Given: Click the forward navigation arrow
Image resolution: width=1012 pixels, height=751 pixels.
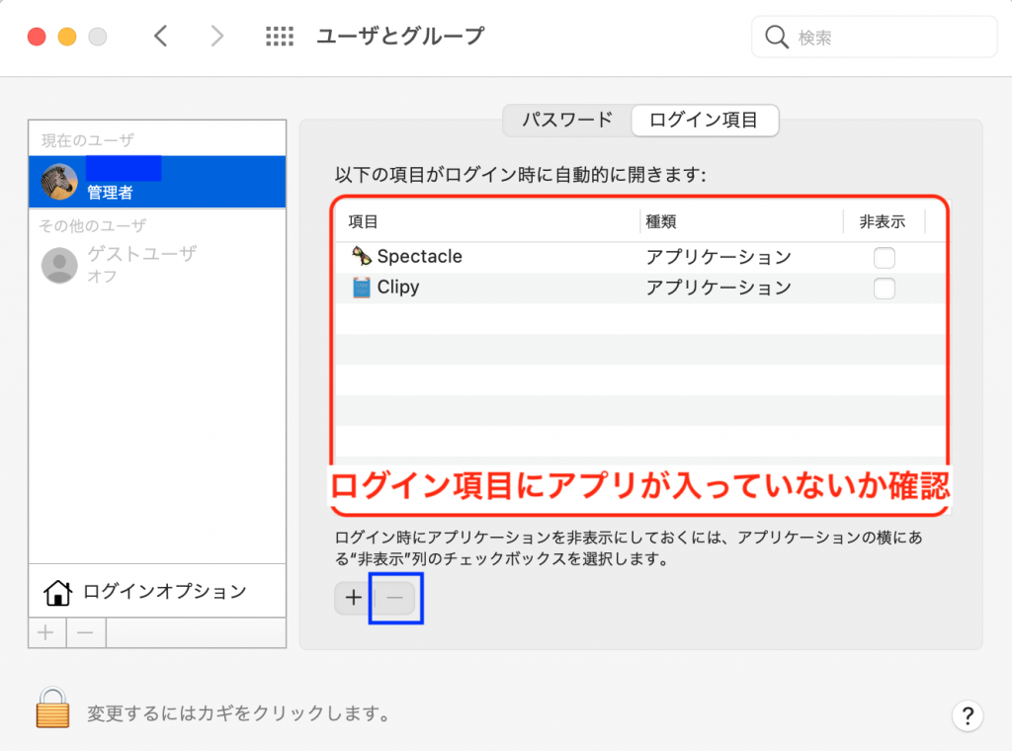Looking at the screenshot, I should (x=217, y=37).
